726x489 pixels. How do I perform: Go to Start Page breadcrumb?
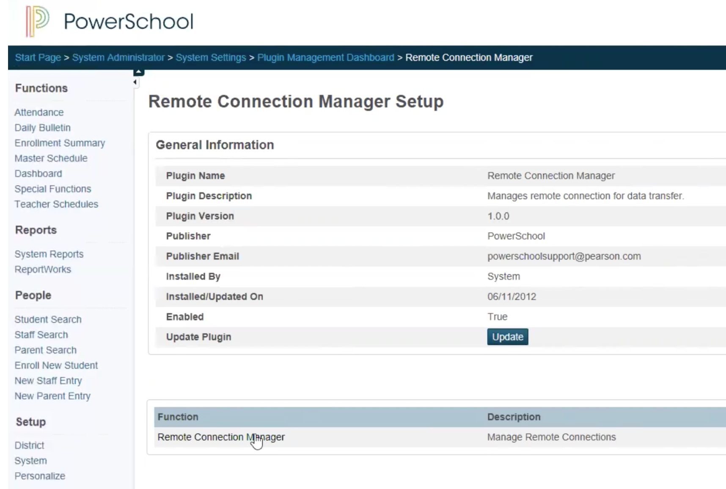click(x=38, y=58)
